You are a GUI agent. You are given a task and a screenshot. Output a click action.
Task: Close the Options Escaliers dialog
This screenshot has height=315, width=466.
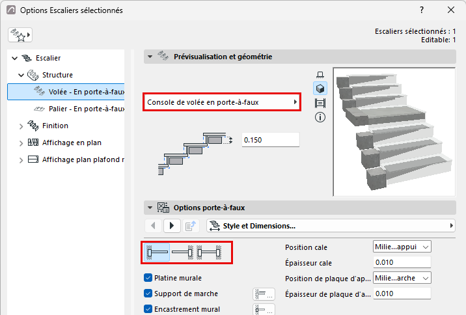(451, 10)
